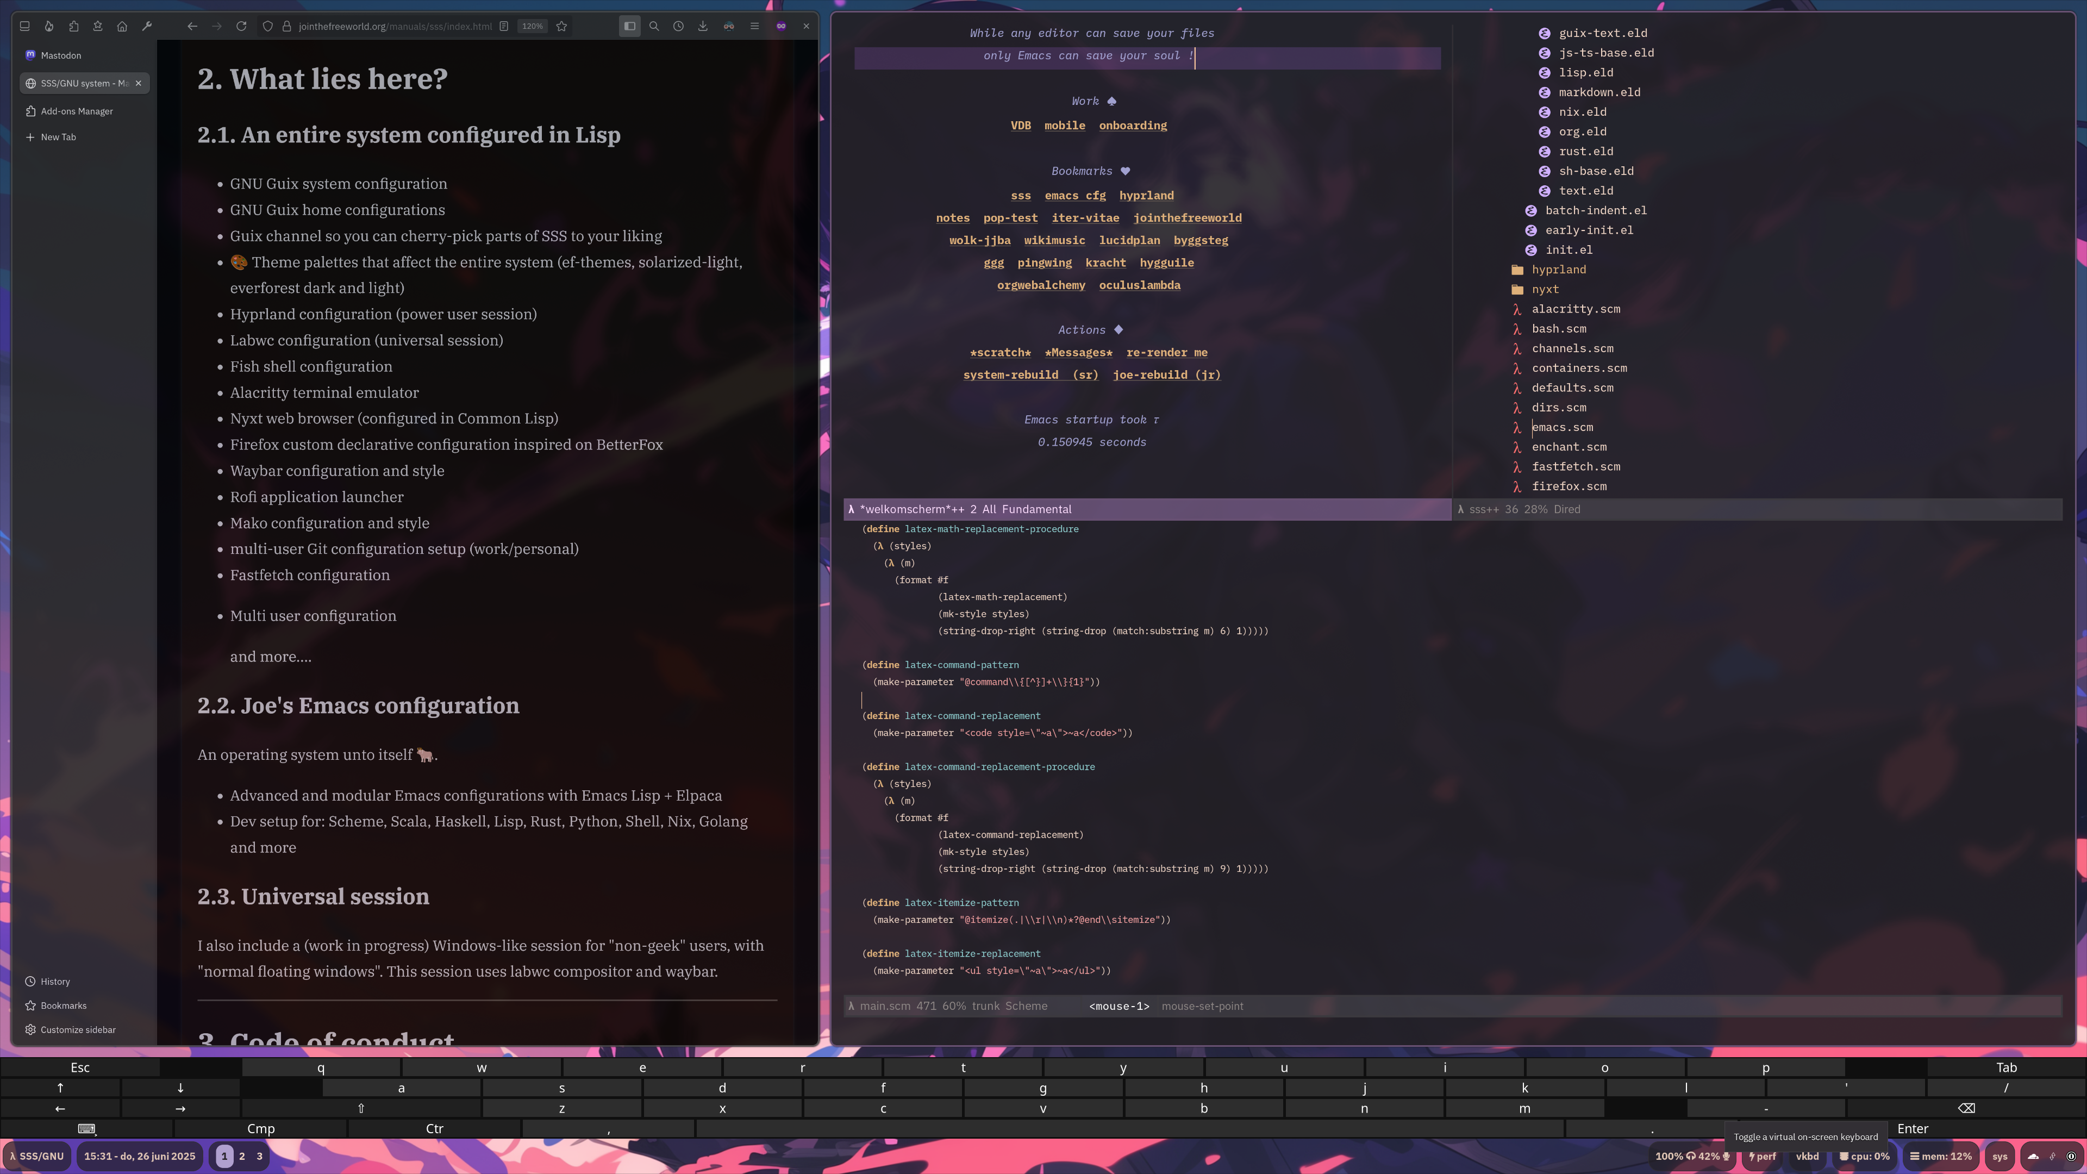Open the tracking protection shield icon
This screenshot has height=1174, width=2087.
click(x=267, y=26)
